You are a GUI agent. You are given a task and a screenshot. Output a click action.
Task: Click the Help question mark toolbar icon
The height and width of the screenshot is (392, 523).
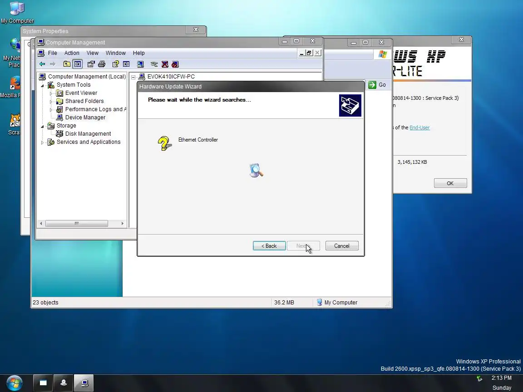(115, 64)
